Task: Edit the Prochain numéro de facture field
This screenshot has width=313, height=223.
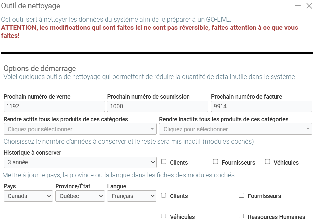Action: coord(261,106)
